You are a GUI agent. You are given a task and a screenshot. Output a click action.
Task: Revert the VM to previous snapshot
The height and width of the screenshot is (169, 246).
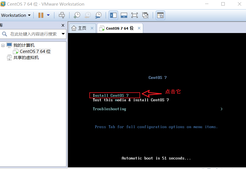87,15
